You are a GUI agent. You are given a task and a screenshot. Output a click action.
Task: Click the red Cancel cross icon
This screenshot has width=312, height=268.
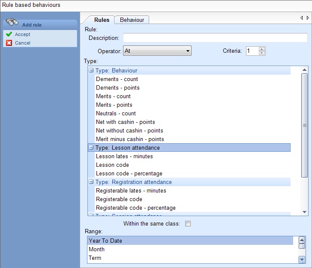click(9, 43)
